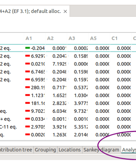Image resolution: width=136 pixels, height=167 pixels.
Task: Click the red bar indicator beside 6.9297
Action: point(28,56)
